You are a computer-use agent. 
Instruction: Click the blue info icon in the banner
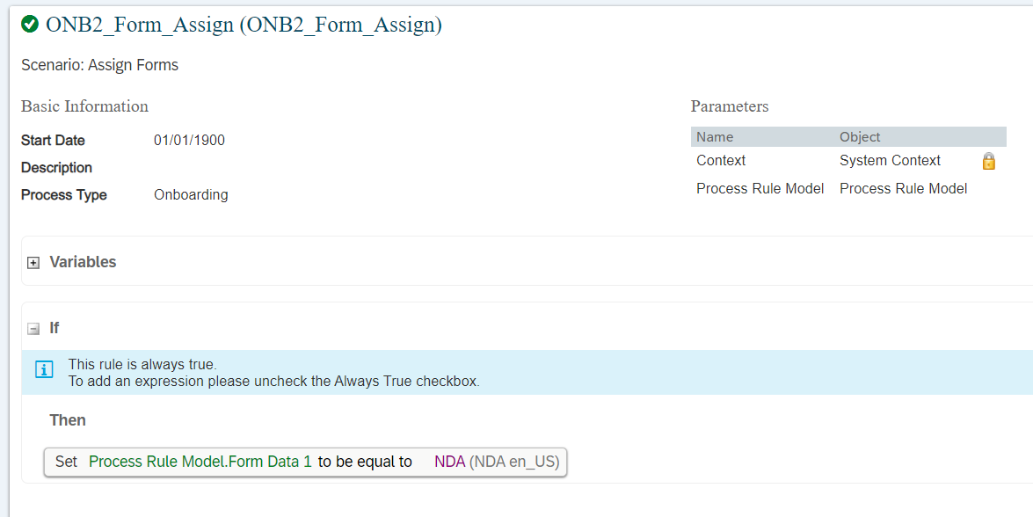[x=43, y=369]
